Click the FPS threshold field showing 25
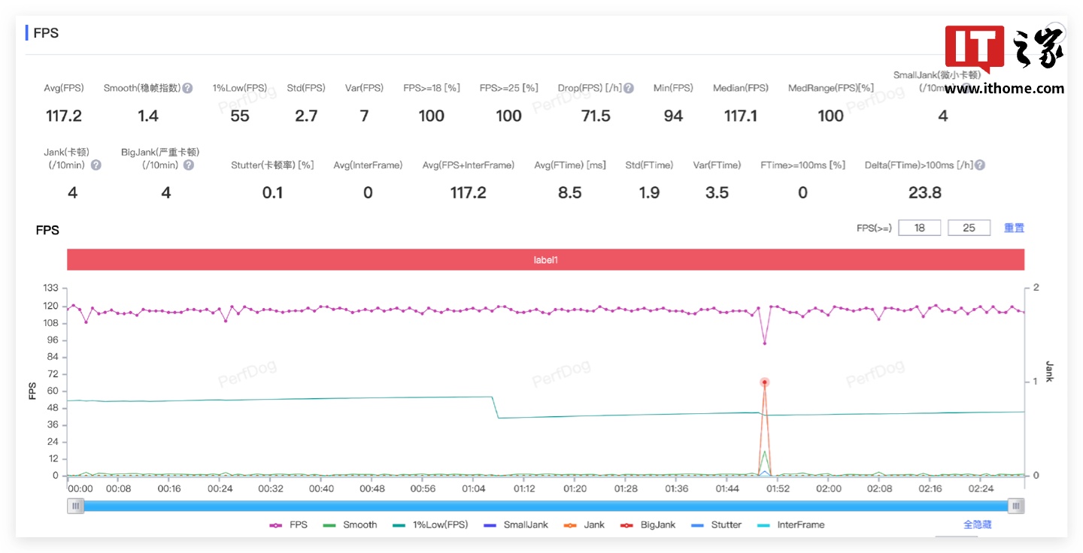This screenshot has width=1083, height=553. [969, 228]
